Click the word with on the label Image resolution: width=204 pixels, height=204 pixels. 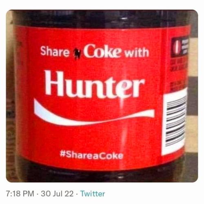(137, 53)
